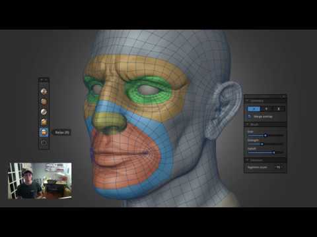Select the fourth tool icon above Relax

pyautogui.click(x=44, y=122)
